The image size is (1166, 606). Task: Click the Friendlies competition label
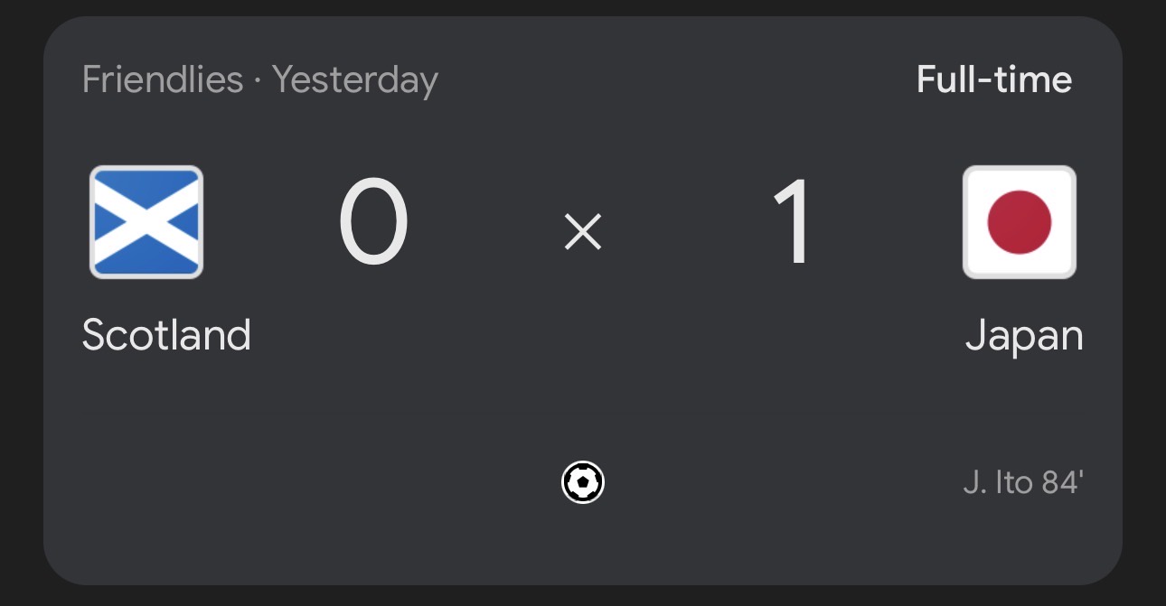[161, 79]
